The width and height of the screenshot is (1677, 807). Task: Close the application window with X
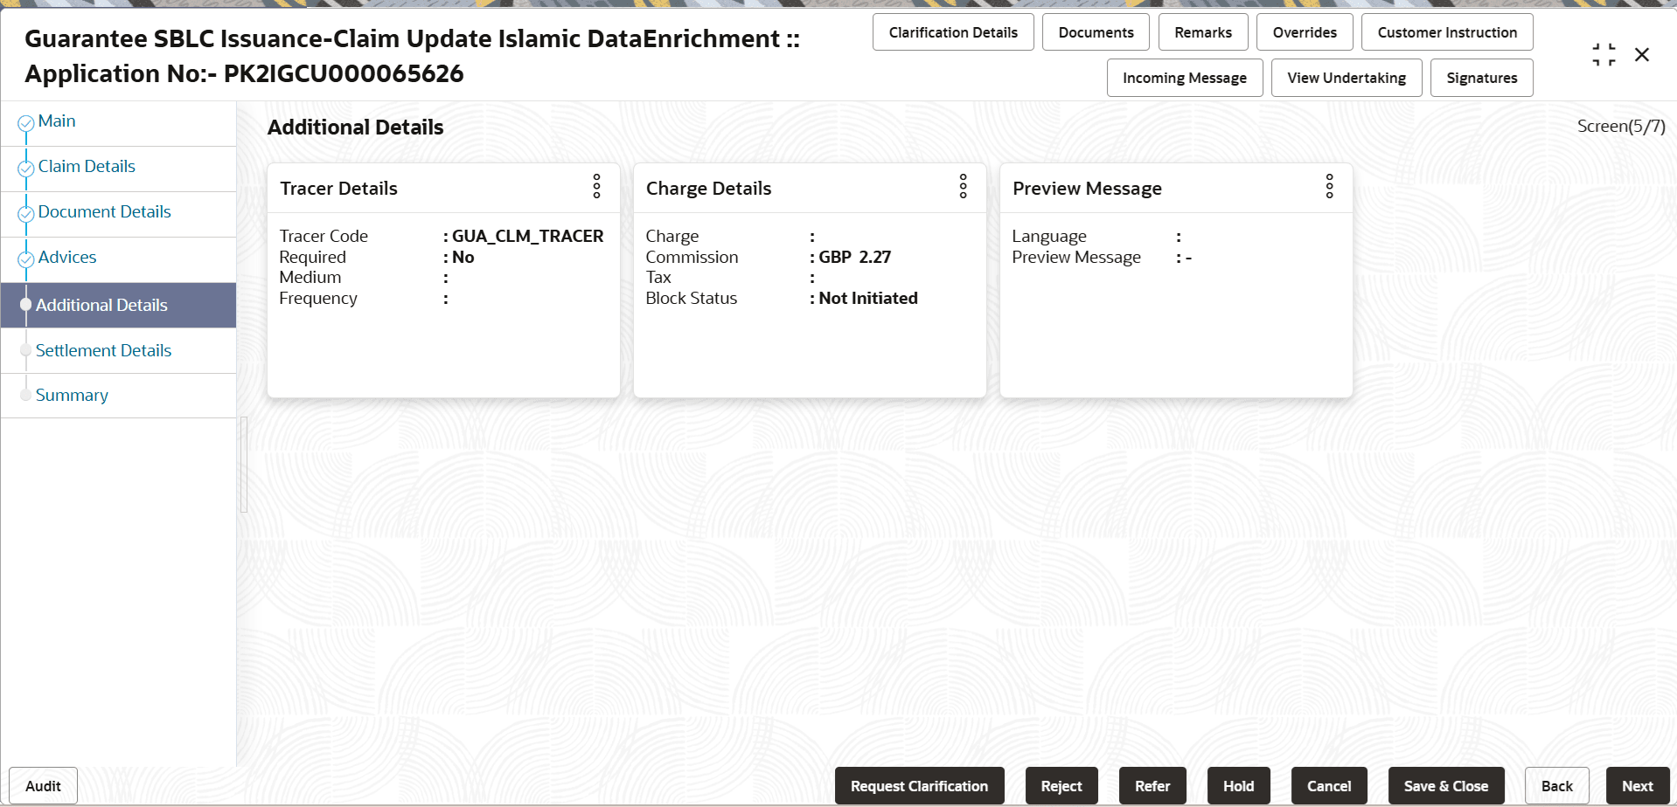1642,55
